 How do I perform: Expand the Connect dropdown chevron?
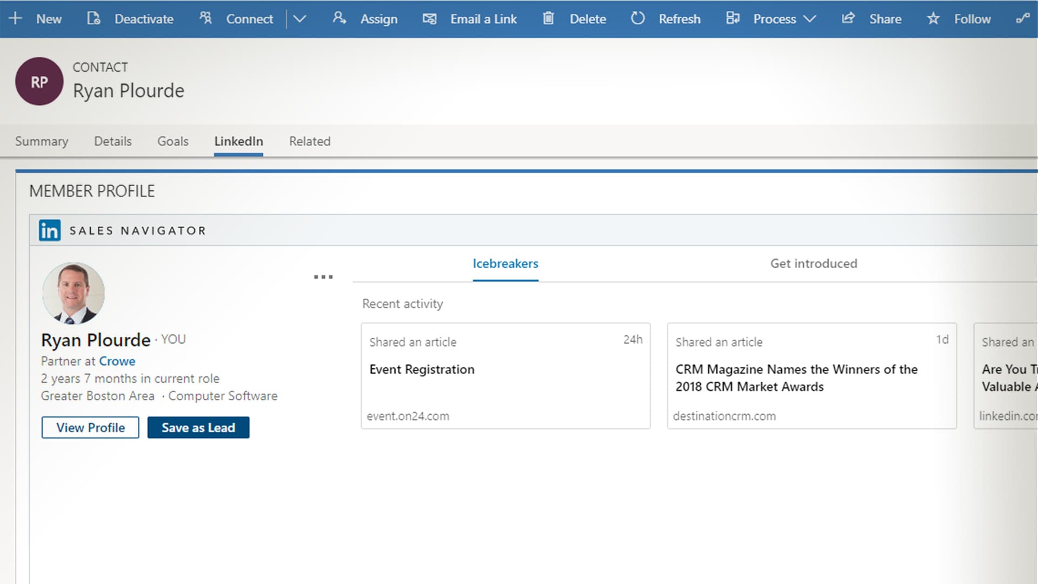pyautogui.click(x=300, y=19)
